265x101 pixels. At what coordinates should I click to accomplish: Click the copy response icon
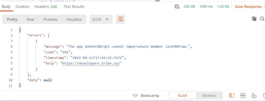pyautogui.click(x=254, y=19)
